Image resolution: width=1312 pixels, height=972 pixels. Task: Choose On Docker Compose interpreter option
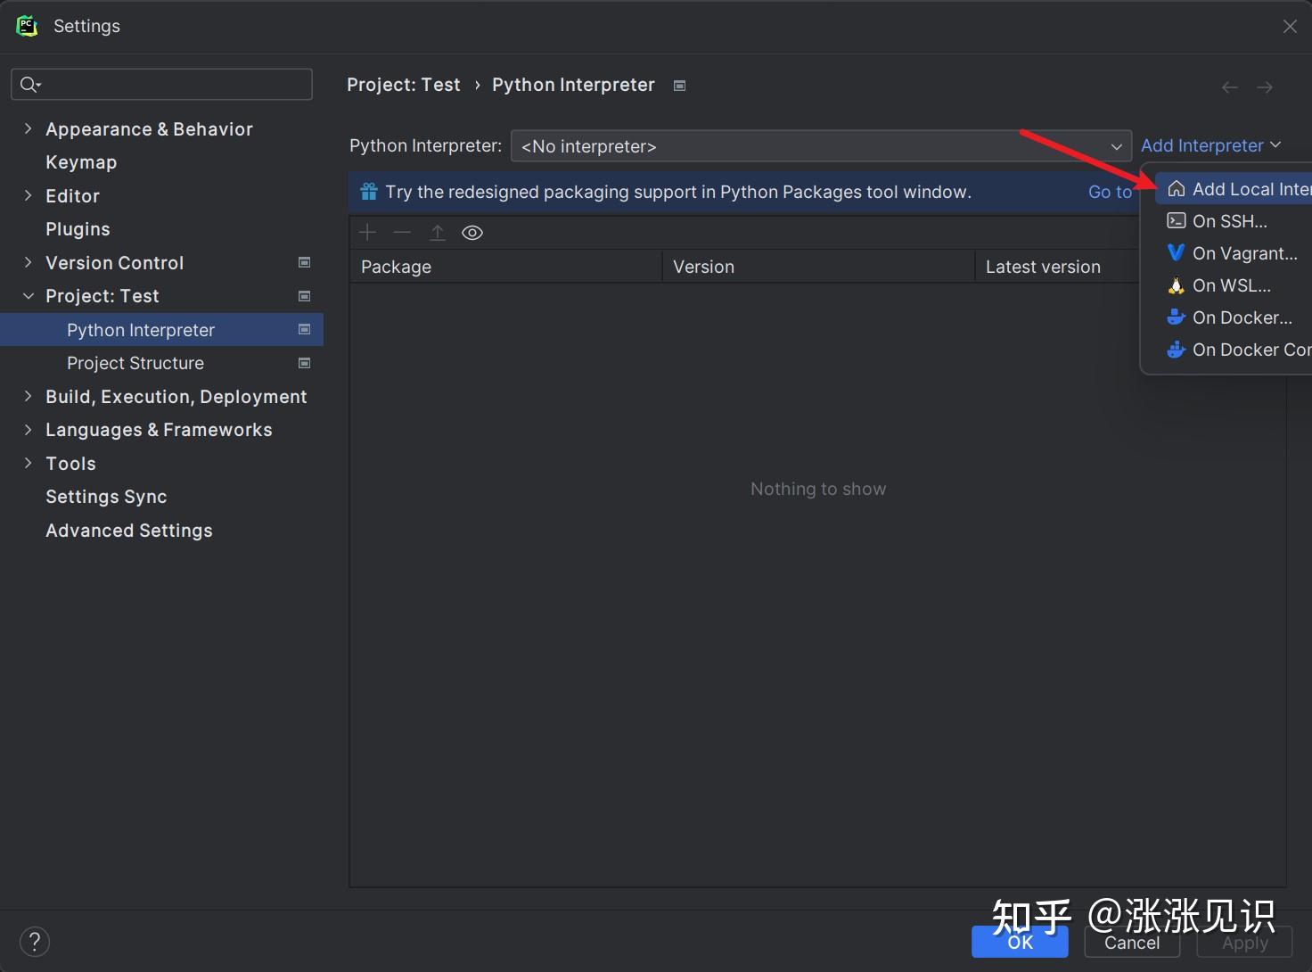point(1234,350)
